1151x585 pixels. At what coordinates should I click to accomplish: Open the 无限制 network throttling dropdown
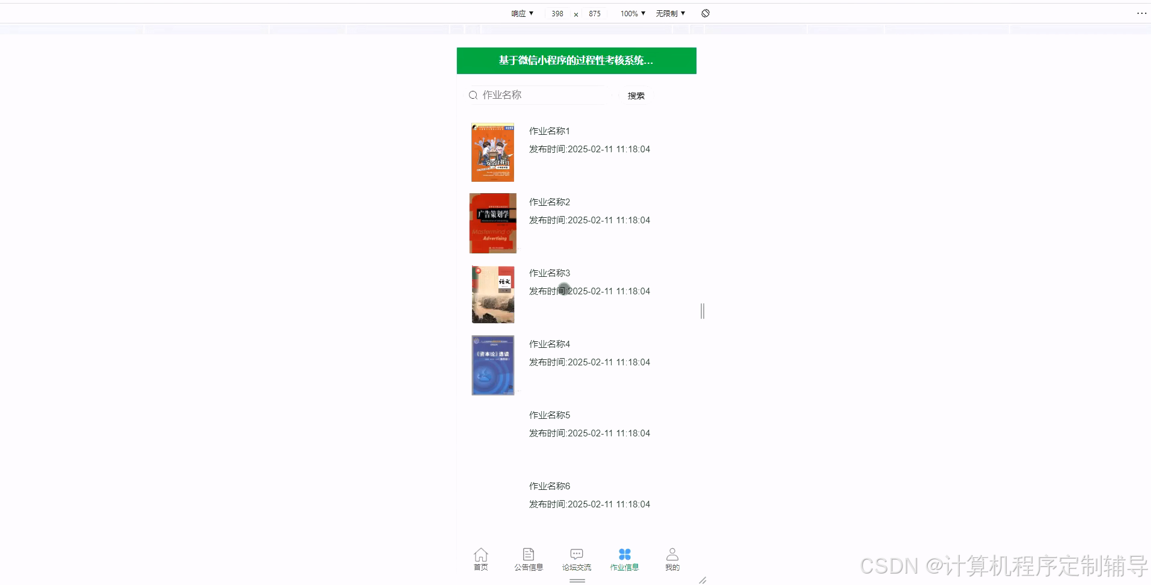(669, 13)
